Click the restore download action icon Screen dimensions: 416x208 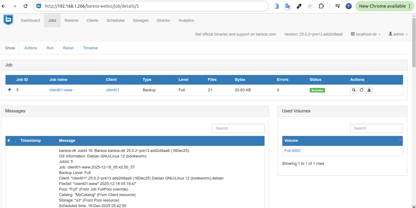point(369,90)
